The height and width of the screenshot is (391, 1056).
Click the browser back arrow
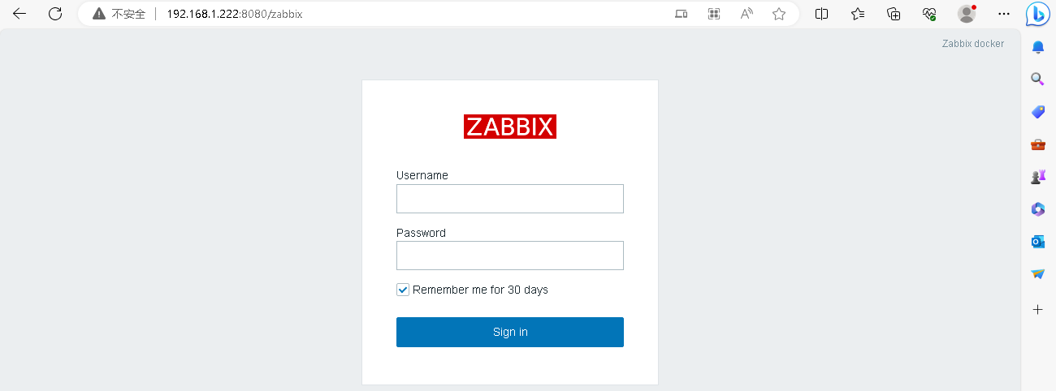point(19,14)
